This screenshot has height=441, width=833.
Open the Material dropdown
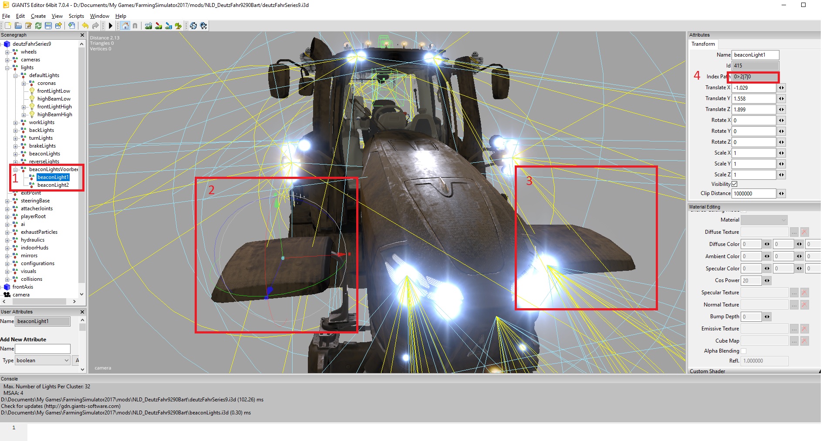coord(764,220)
